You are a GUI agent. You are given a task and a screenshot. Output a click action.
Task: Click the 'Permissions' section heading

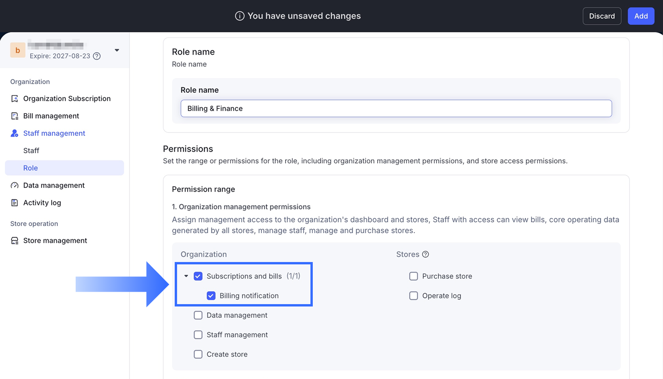click(x=188, y=149)
